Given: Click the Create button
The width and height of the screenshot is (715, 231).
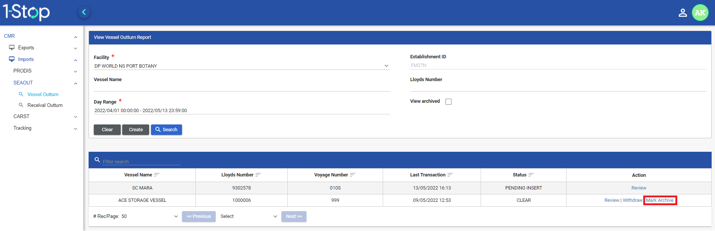Looking at the screenshot, I should (136, 130).
